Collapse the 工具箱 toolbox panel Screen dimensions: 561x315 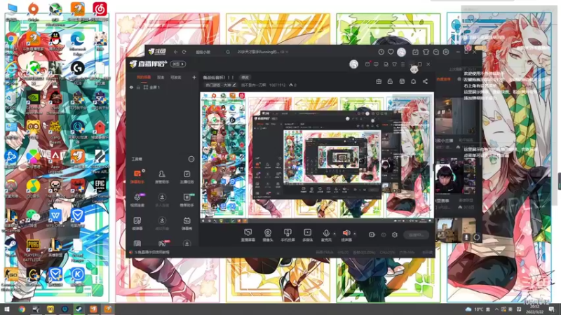(x=191, y=159)
